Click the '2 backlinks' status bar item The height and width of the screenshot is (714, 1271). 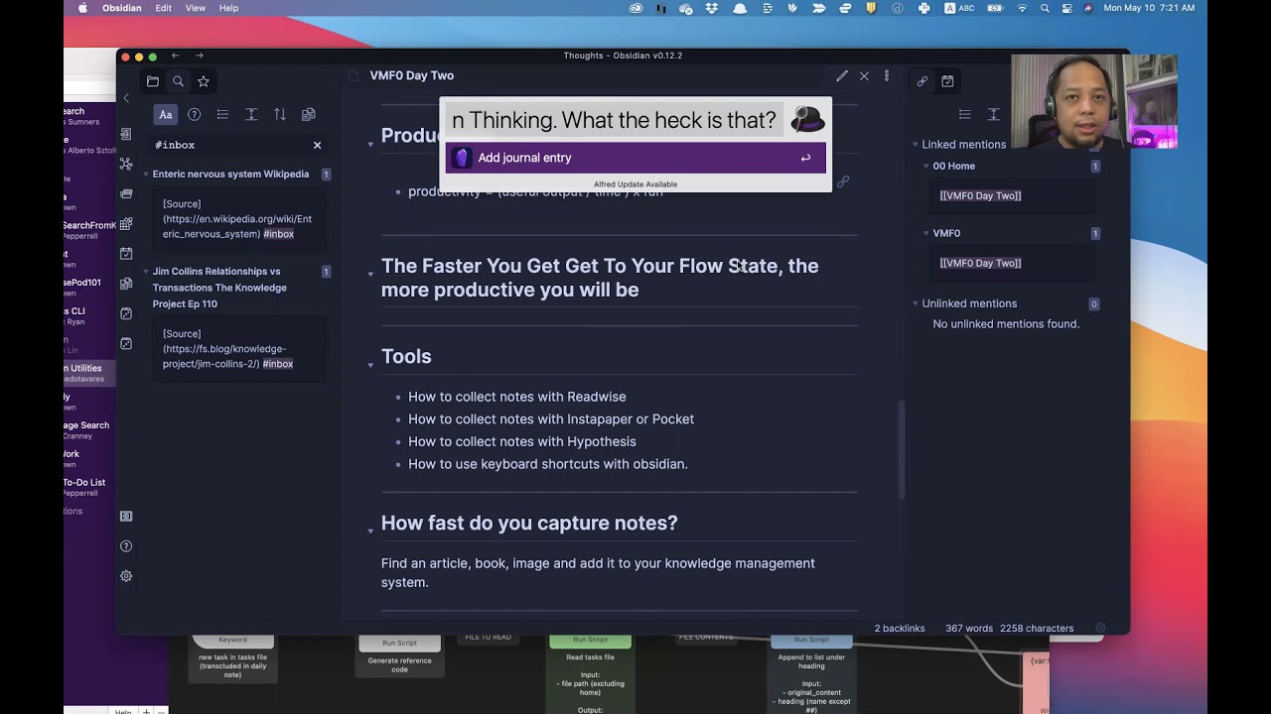click(x=900, y=629)
